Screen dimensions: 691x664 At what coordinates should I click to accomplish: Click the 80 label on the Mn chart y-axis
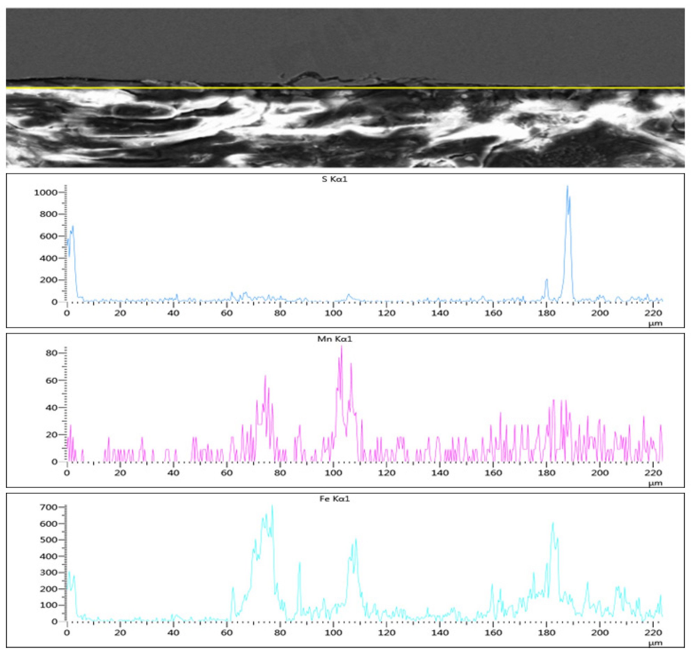(x=52, y=353)
